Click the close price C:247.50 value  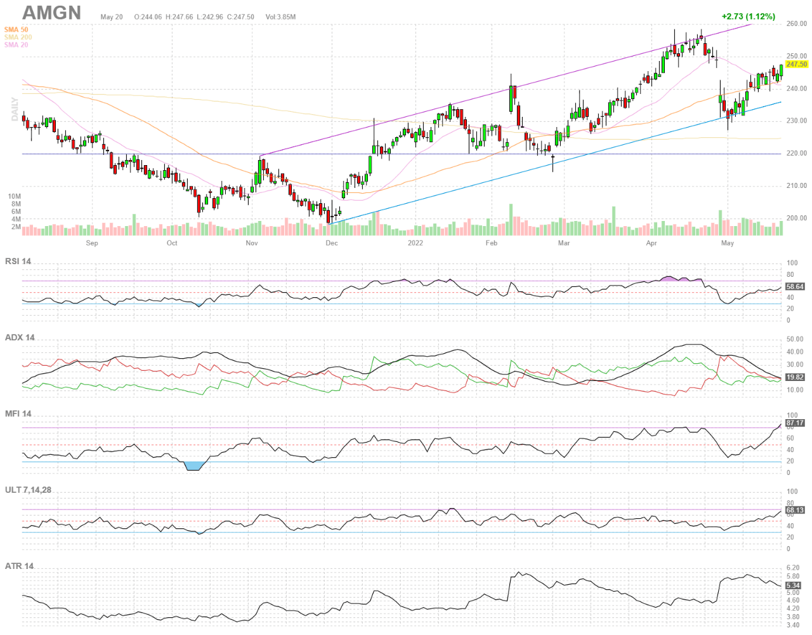click(240, 17)
